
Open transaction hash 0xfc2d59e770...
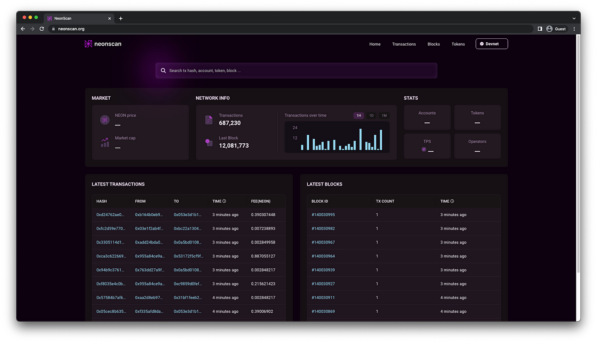coord(111,228)
